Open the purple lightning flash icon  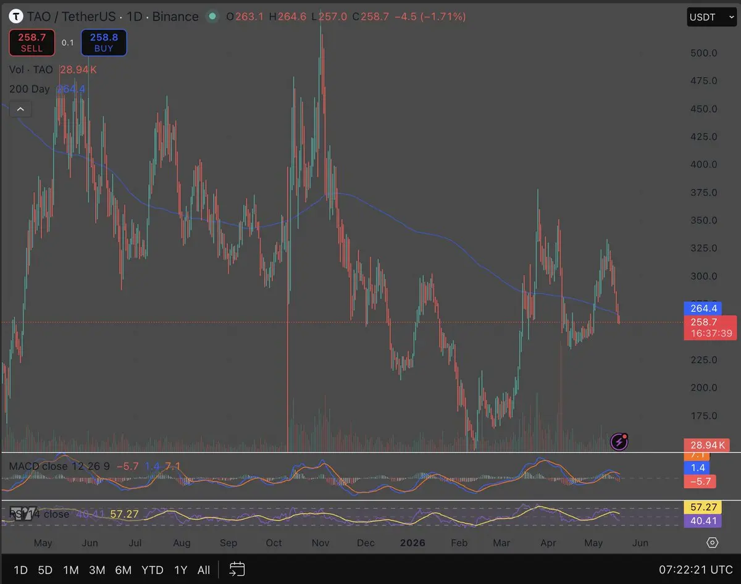(x=619, y=441)
